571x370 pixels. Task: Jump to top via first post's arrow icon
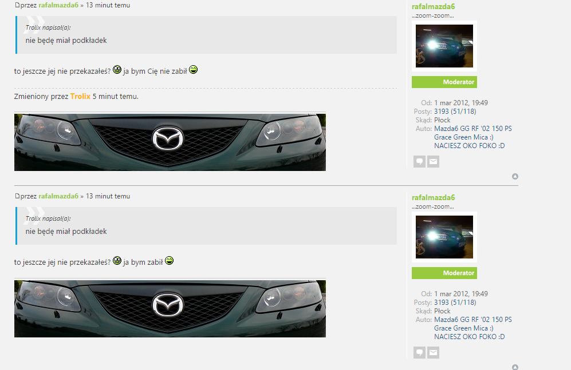point(515,177)
